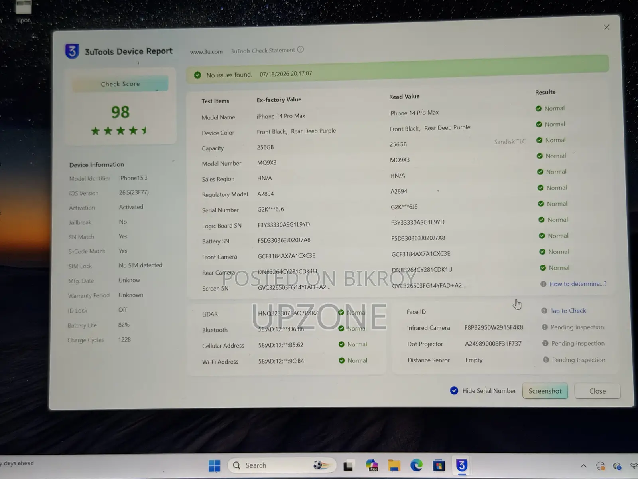The height and width of the screenshot is (479, 638).
Task: Open the help icon beside 3uTools Check Statement
Action: point(301,49)
